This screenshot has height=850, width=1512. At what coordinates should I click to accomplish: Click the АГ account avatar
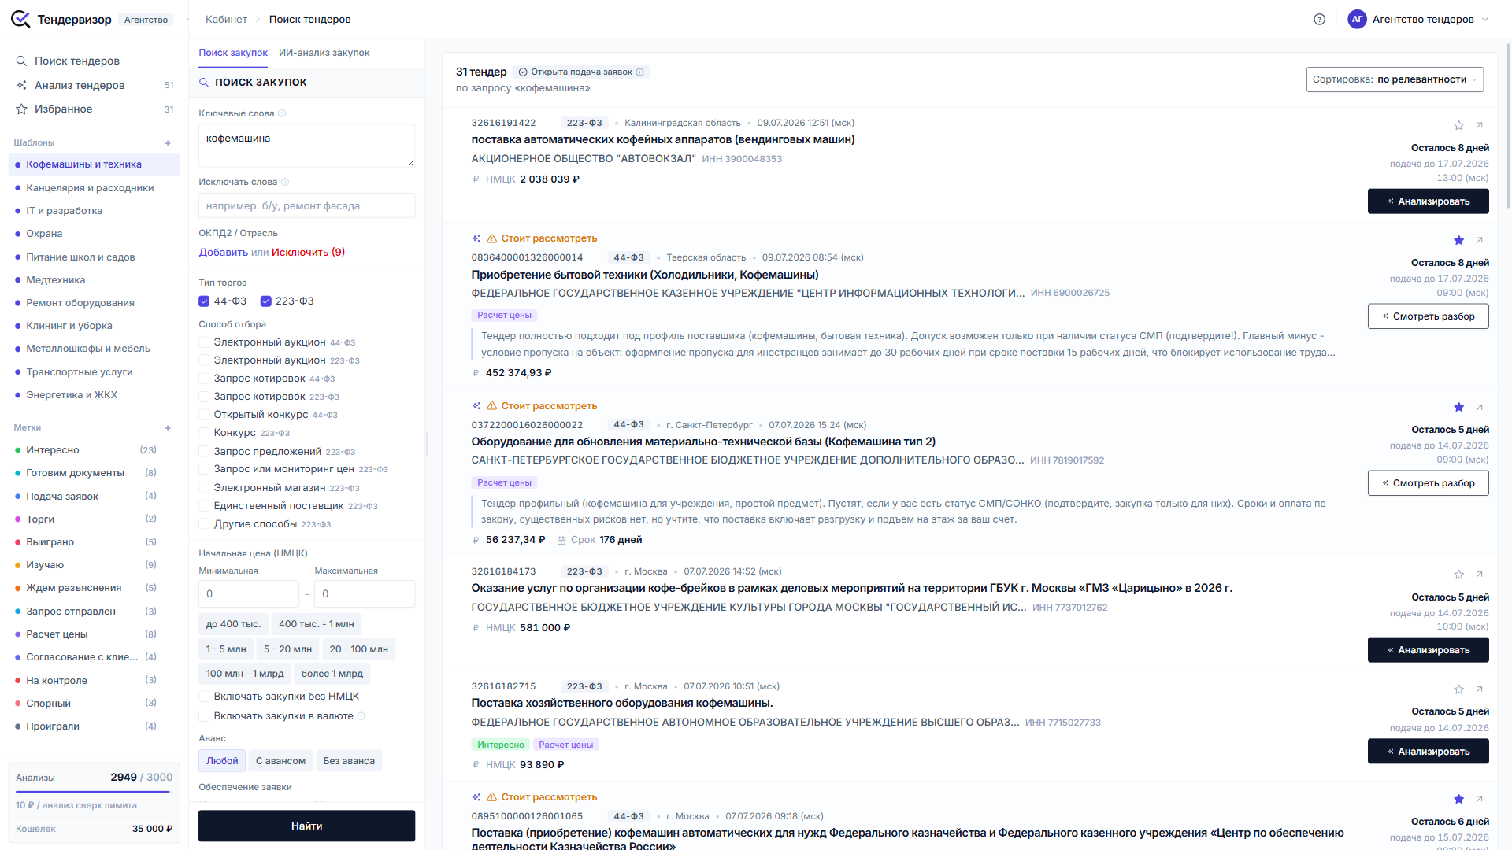(1357, 20)
